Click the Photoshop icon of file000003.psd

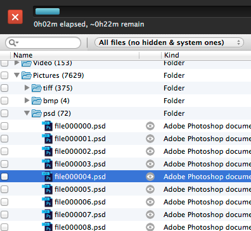[x=47, y=164]
